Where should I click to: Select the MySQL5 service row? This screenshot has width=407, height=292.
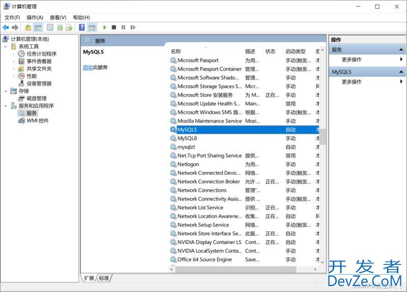pos(244,130)
